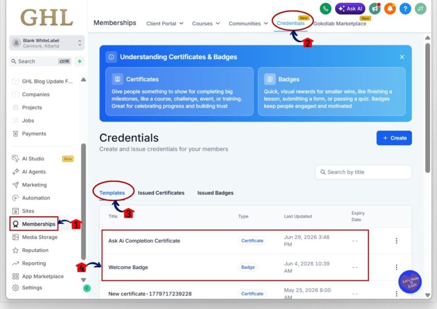Click the AI Agents sparkle icon
437x309 pixels.
tap(16, 172)
